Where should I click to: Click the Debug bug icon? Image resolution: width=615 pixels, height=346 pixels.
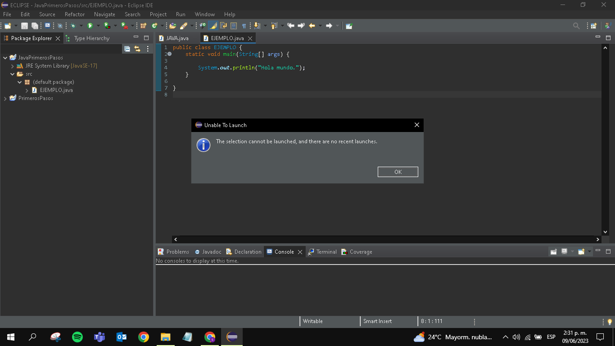point(73,26)
